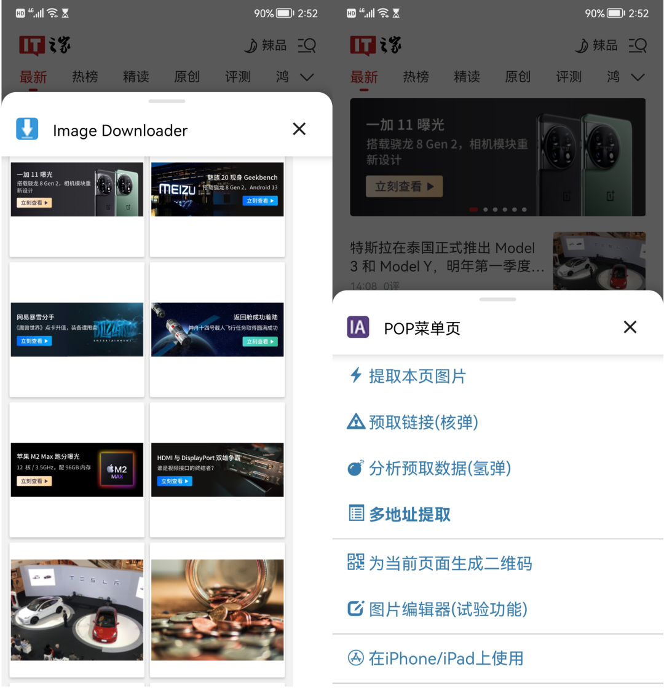The height and width of the screenshot is (688, 664).
Task: Tap the IT之家 logo in left screenshot
Action: (x=44, y=45)
